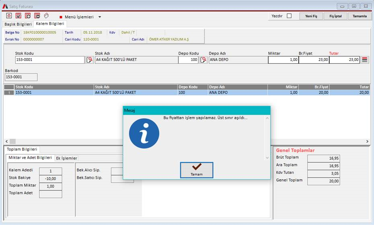Click the Depo Adı field ANA DEPO
374x225 pixels.
(238, 60)
